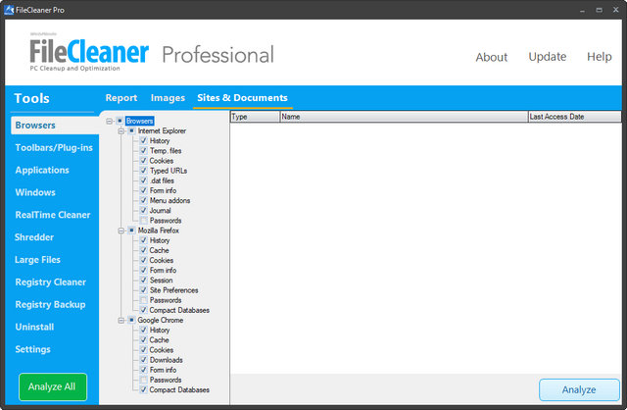Collapse the Google Chrome tree node
627x410 pixels.
[x=121, y=321]
